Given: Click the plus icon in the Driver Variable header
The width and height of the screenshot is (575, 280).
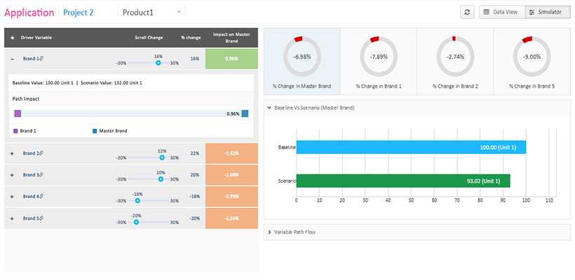Looking at the screenshot, I should point(13,37).
